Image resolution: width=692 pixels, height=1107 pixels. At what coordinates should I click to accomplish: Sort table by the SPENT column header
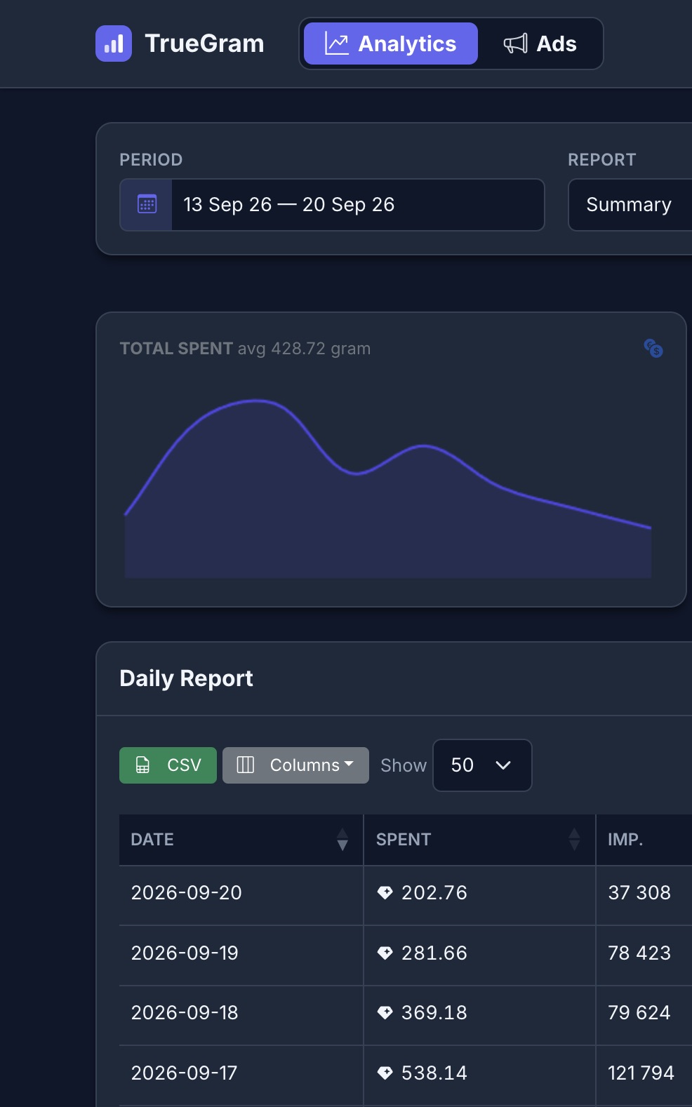click(479, 840)
